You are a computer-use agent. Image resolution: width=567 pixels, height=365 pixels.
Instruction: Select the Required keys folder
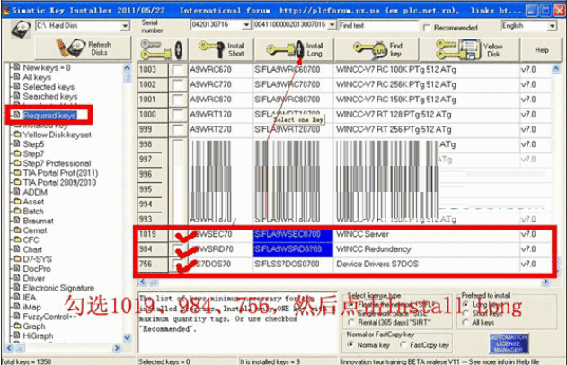(49, 116)
